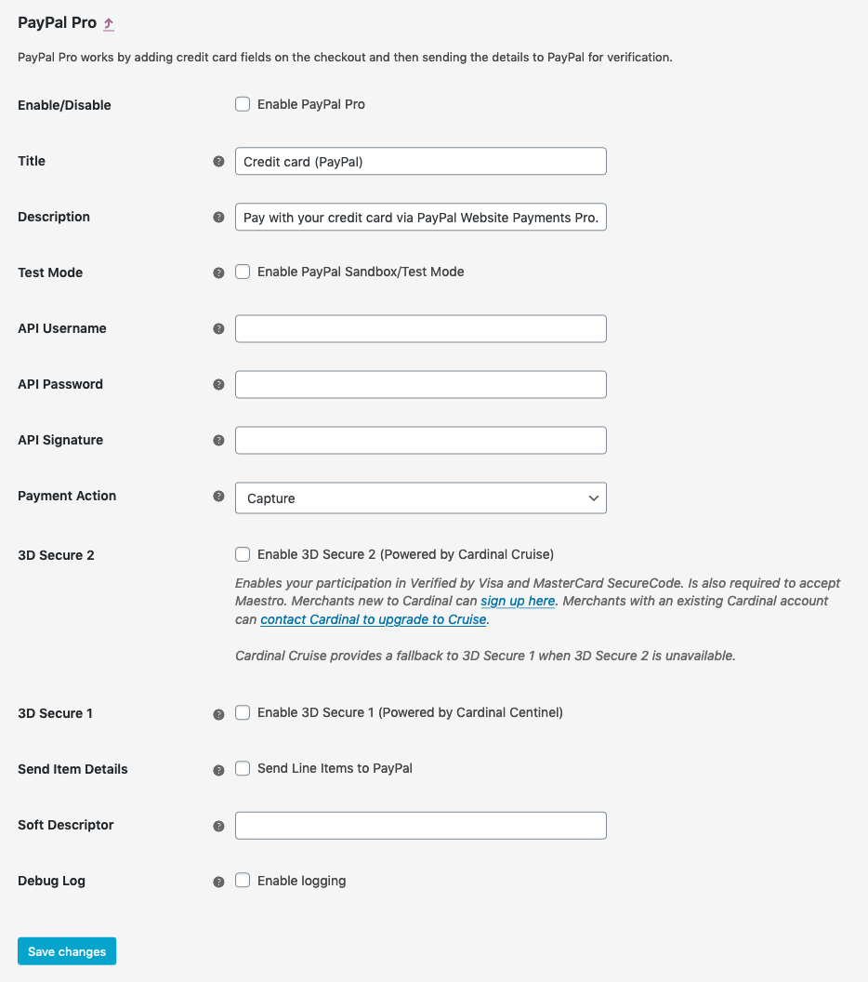Screen dimensions: 868x982
Task: Enable PayPal Sandbox/Test Mode
Action: point(243,272)
